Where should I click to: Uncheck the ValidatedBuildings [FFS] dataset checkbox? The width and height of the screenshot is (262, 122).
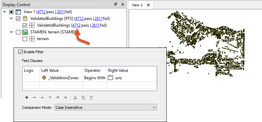pos(18,19)
